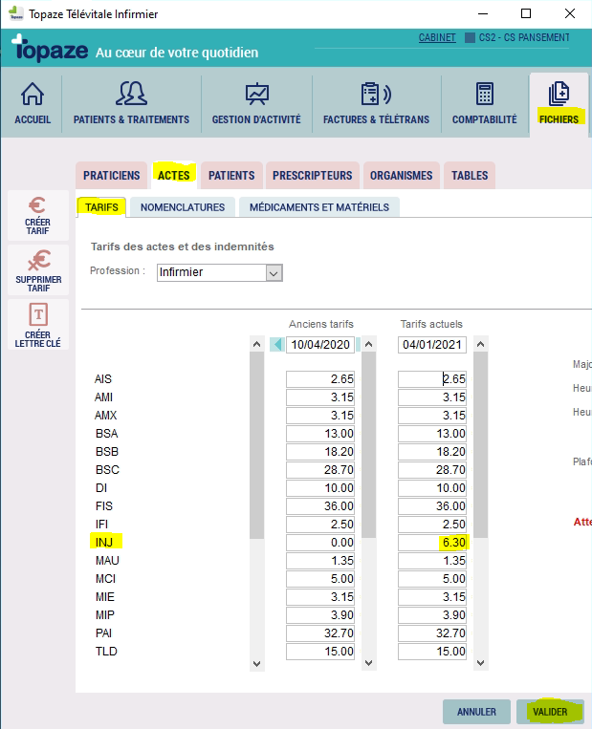592x729 pixels.
Task: Open the Fichiers section icon
Action: (559, 94)
